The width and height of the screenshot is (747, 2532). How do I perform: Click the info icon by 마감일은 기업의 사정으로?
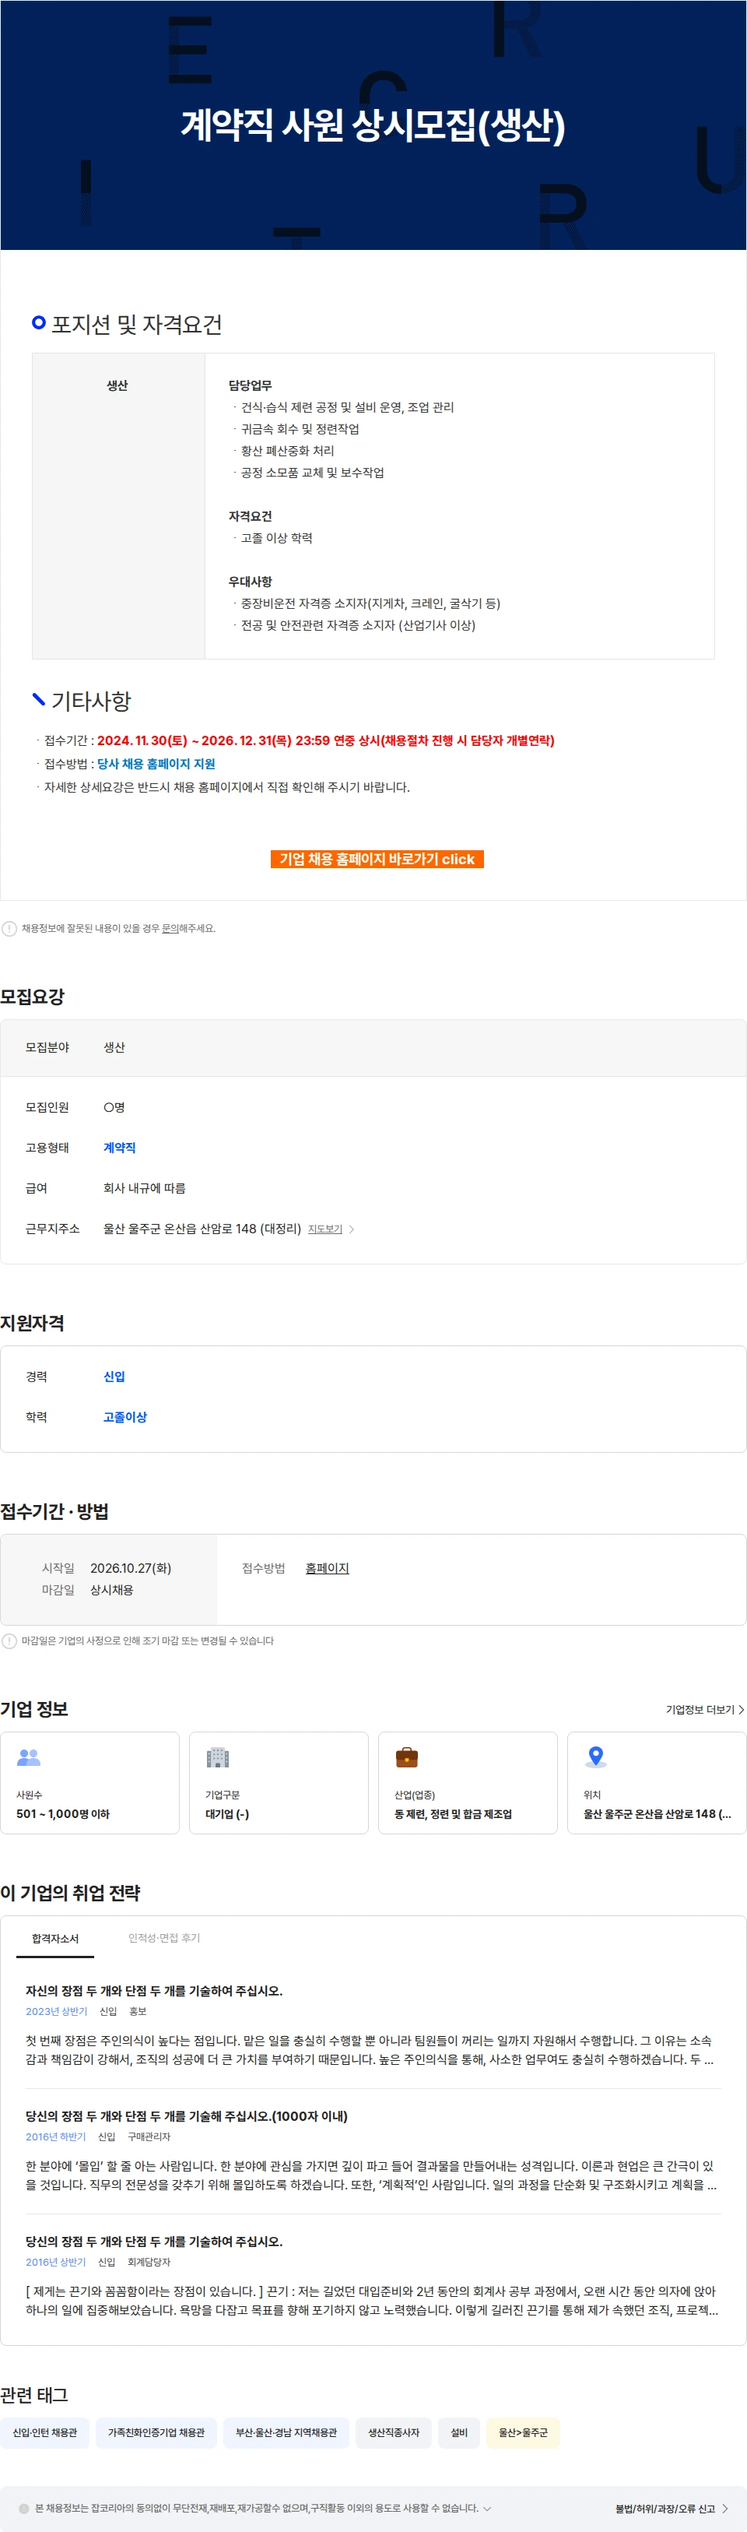[9, 1641]
